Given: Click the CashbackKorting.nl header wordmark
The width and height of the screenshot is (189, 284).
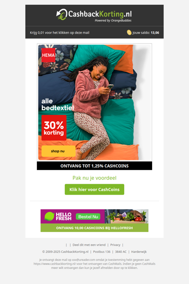Looking at the screenshot, I should [100, 14].
